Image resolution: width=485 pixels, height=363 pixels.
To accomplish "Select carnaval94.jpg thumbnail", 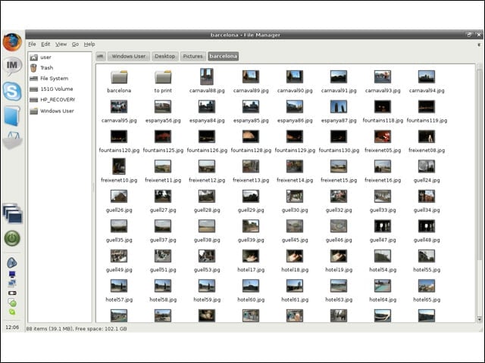I will pyautogui.click(x=427, y=76).
